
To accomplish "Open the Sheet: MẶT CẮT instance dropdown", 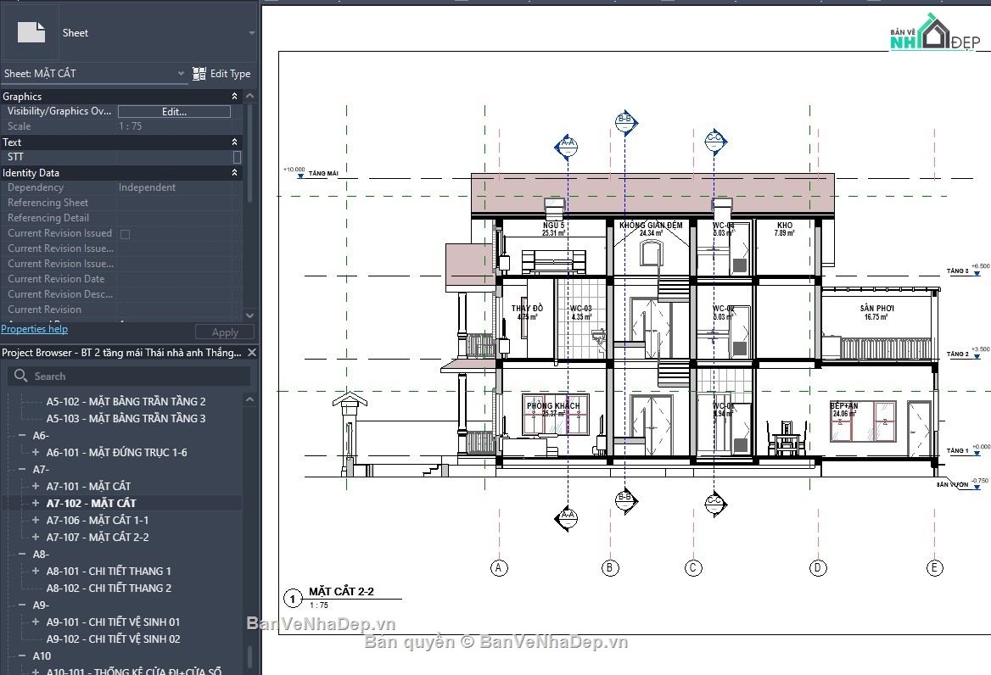I will pos(181,73).
